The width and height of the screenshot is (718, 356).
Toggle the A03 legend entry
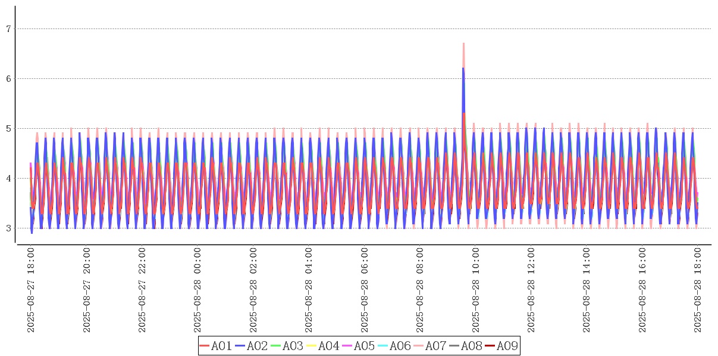[287, 346]
